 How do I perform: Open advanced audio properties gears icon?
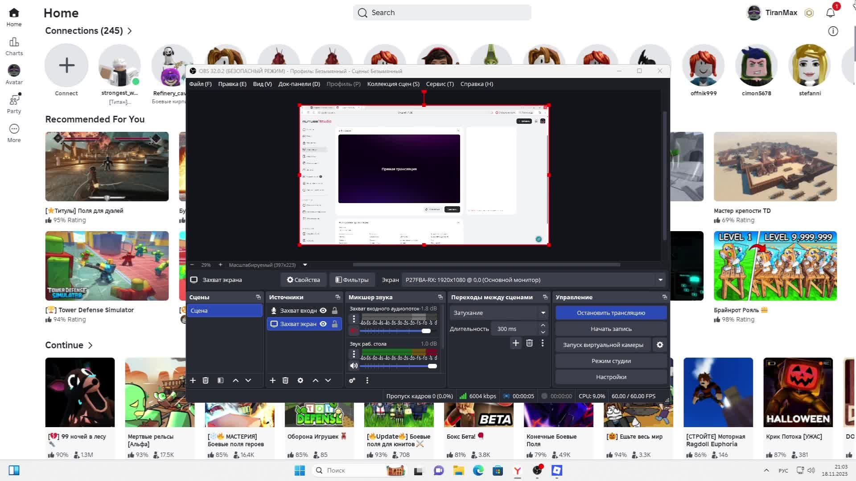coord(352,380)
